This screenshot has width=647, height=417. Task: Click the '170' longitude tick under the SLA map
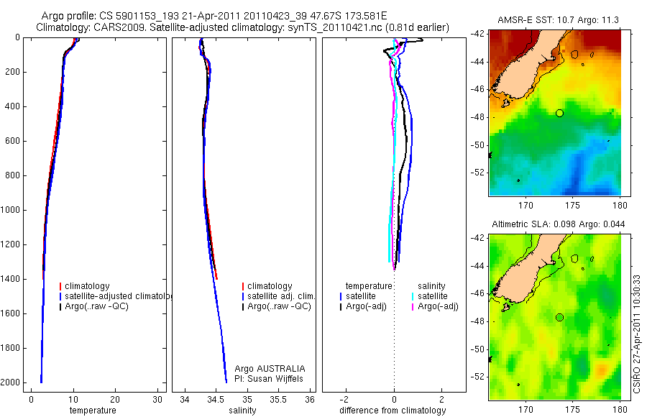click(526, 410)
